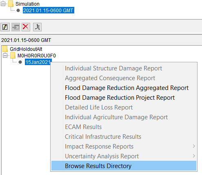Expand the Uncertainty Analysis Report submenu arrow

click(194, 156)
